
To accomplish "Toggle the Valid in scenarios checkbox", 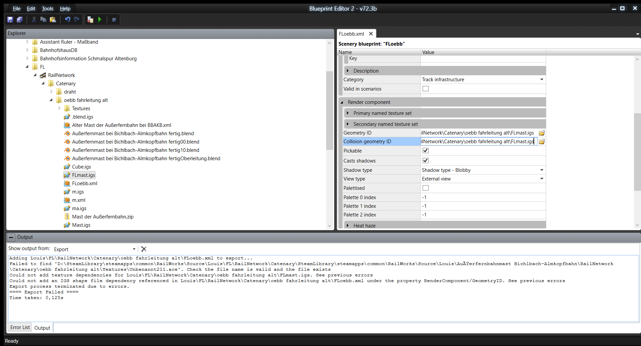I will pyautogui.click(x=426, y=89).
